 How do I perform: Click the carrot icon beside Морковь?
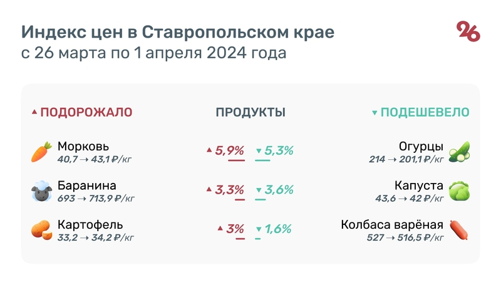click(41, 152)
